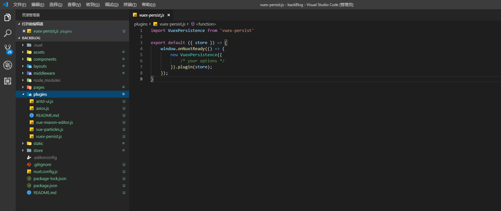Click JS file icon of axios.js
This screenshot has width=501, height=211.
[32, 108]
